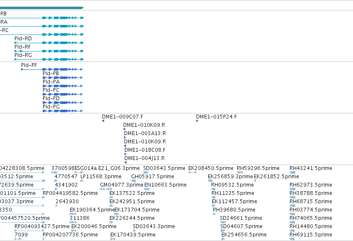Open RP004093427.5prime EST label
Screen dimensions: 353x241
pyautogui.click(x=42, y=226)
